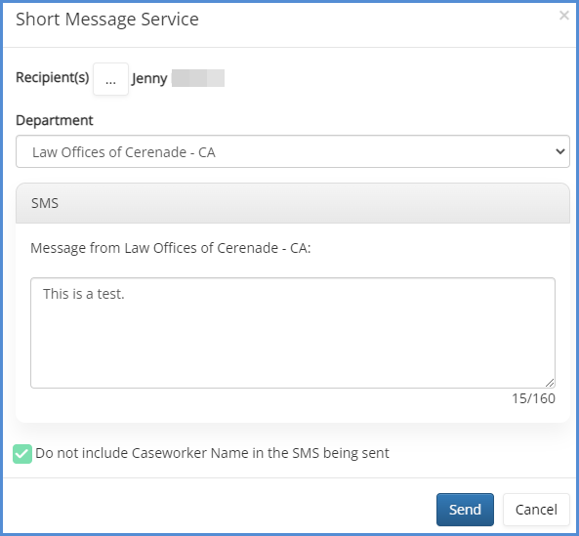Open the recipient picker ellipsis button
Screen dimensions: 579x536
(110, 79)
